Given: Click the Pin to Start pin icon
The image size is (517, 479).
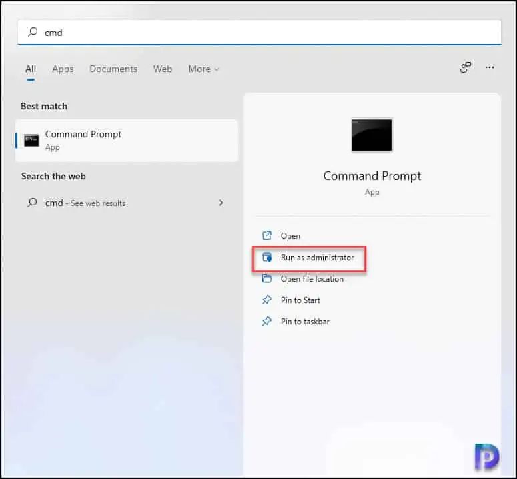Looking at the screenshot, I should [x=267, y=300].
